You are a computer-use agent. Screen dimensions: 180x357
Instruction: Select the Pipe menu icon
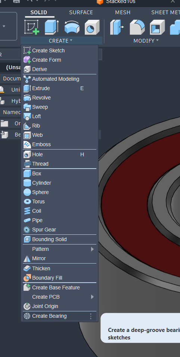coord(27,220)
